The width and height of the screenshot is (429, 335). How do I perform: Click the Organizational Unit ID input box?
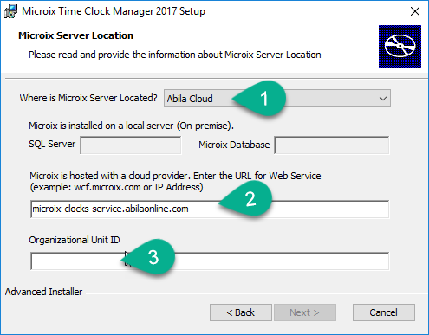(x=210, y=261)
